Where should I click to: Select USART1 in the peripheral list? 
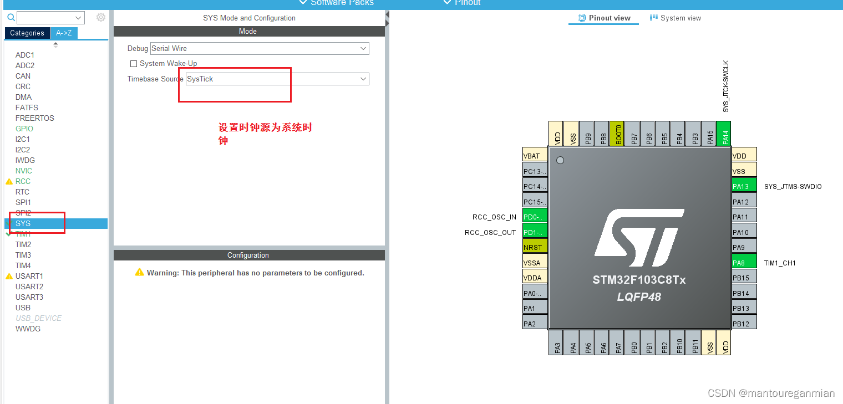coord(29,276)
